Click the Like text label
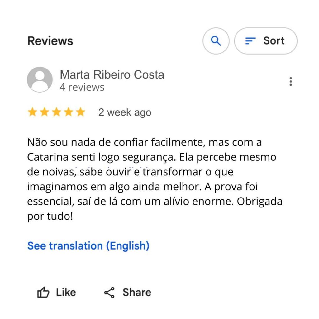The image size is (319, 319). pos(66,293)
